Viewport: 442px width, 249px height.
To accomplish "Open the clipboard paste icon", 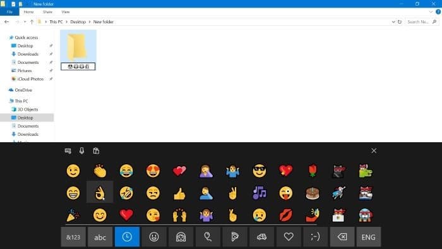I will tap(96, 151).
